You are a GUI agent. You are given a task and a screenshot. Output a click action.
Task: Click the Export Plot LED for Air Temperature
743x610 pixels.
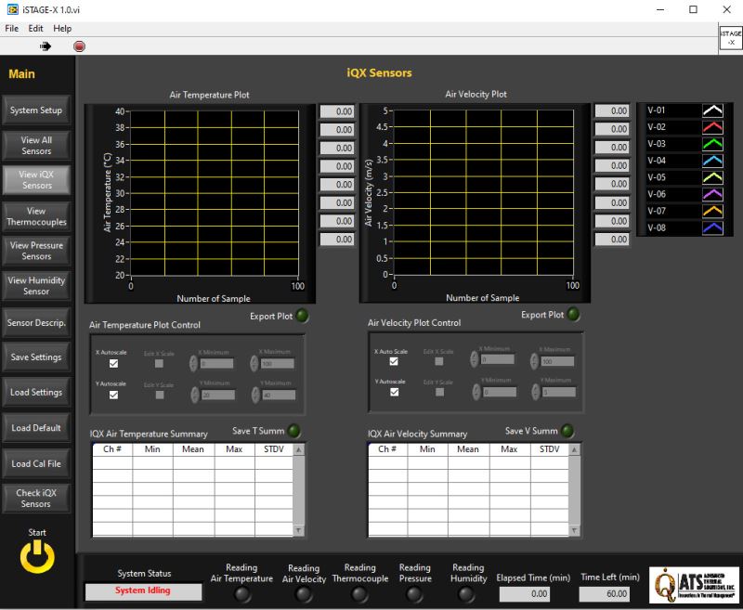click(302, 316)
